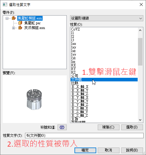146x155 pixels.
Task: Toggle the 符號和值 ST button
Action: (62, 127)
